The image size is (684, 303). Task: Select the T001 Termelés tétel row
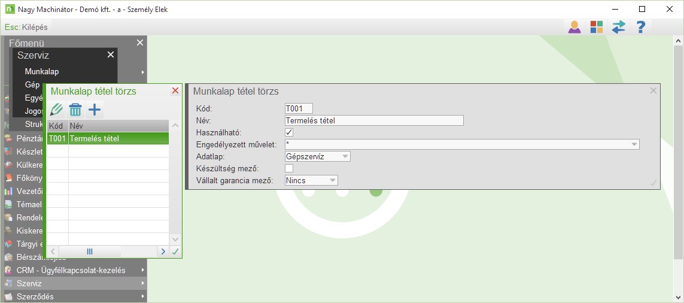coord(108,138)
